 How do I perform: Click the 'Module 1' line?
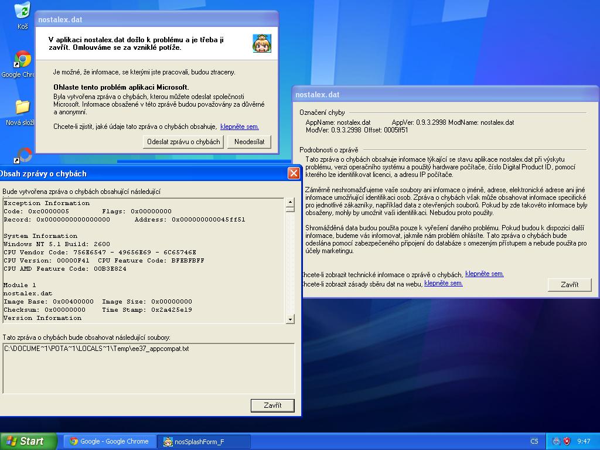(19, 285)
